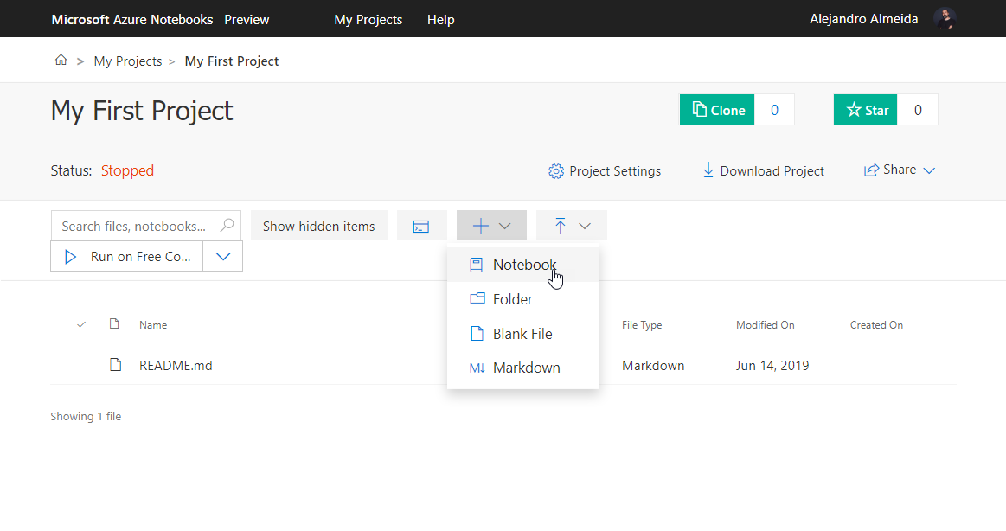Click the README.md file icon
The width and height of the screenshot is (1006, 531).
(116, 365)
